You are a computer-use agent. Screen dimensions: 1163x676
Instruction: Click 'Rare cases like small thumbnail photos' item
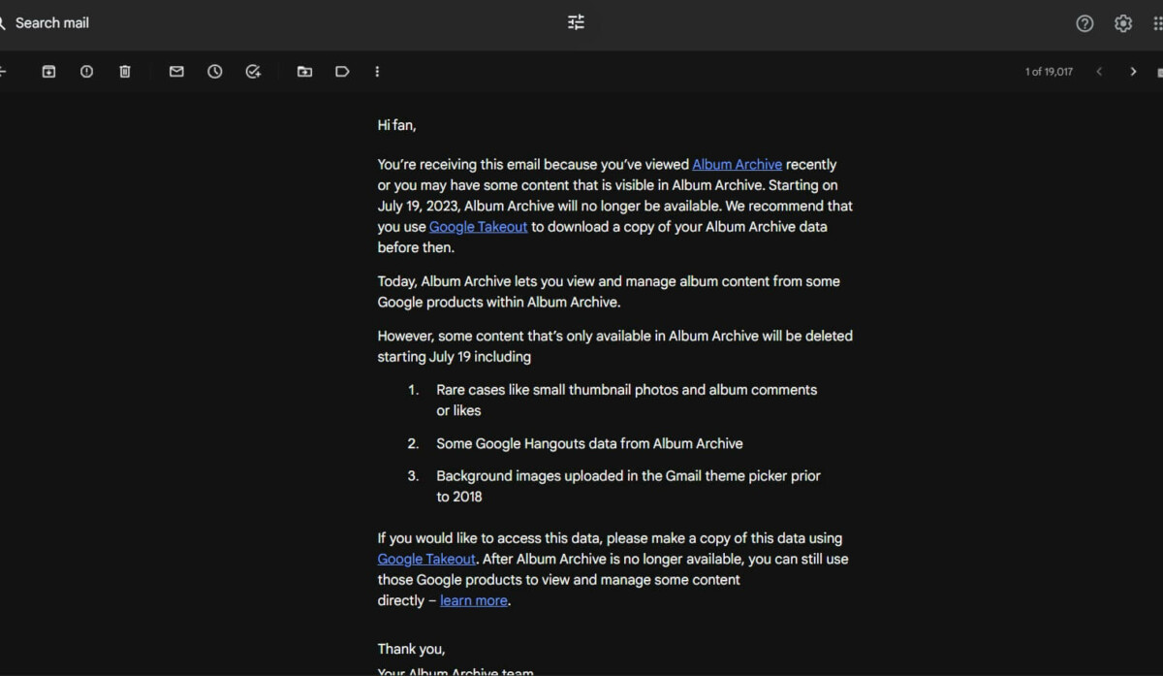(x=626, y=400)
